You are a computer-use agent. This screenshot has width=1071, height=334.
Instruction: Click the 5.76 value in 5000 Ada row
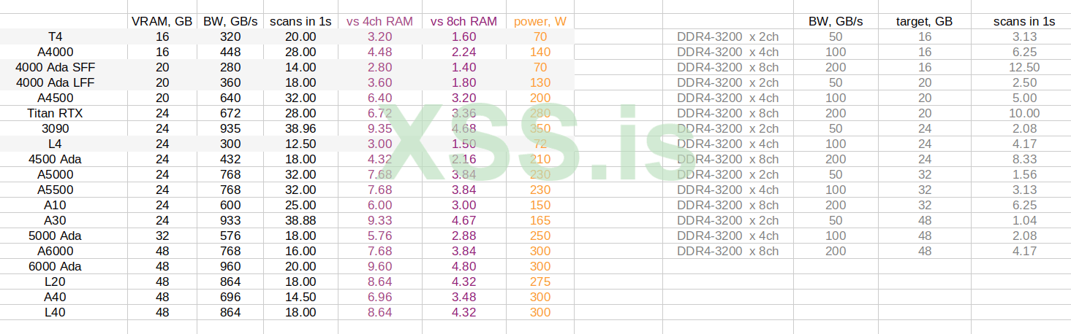[379, 236]
